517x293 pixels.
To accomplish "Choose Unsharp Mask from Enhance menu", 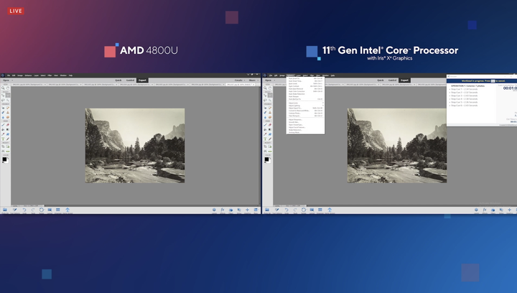I will point(305,132).
